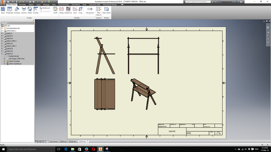Select the Overlay view tool
The image size is (271, 152).
click(36, 10)
